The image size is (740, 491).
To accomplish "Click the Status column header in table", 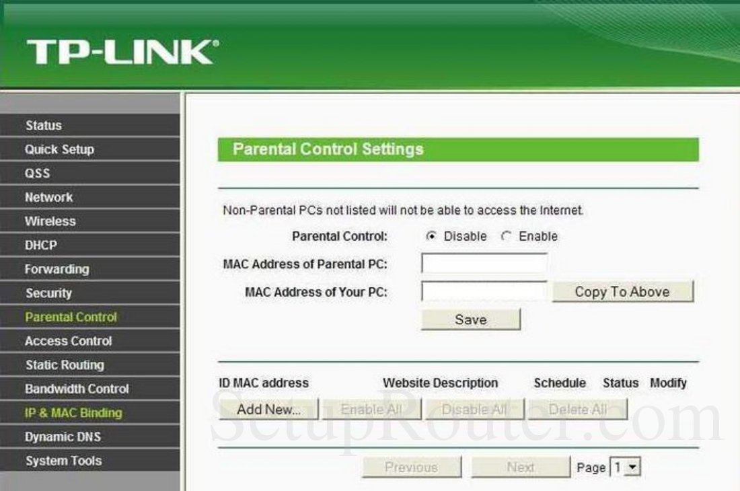I will (x=621, y=383).
